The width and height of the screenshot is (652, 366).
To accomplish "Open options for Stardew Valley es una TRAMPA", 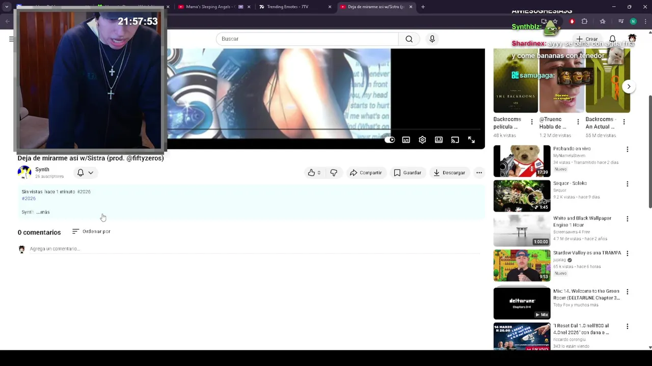I will 627,253.
